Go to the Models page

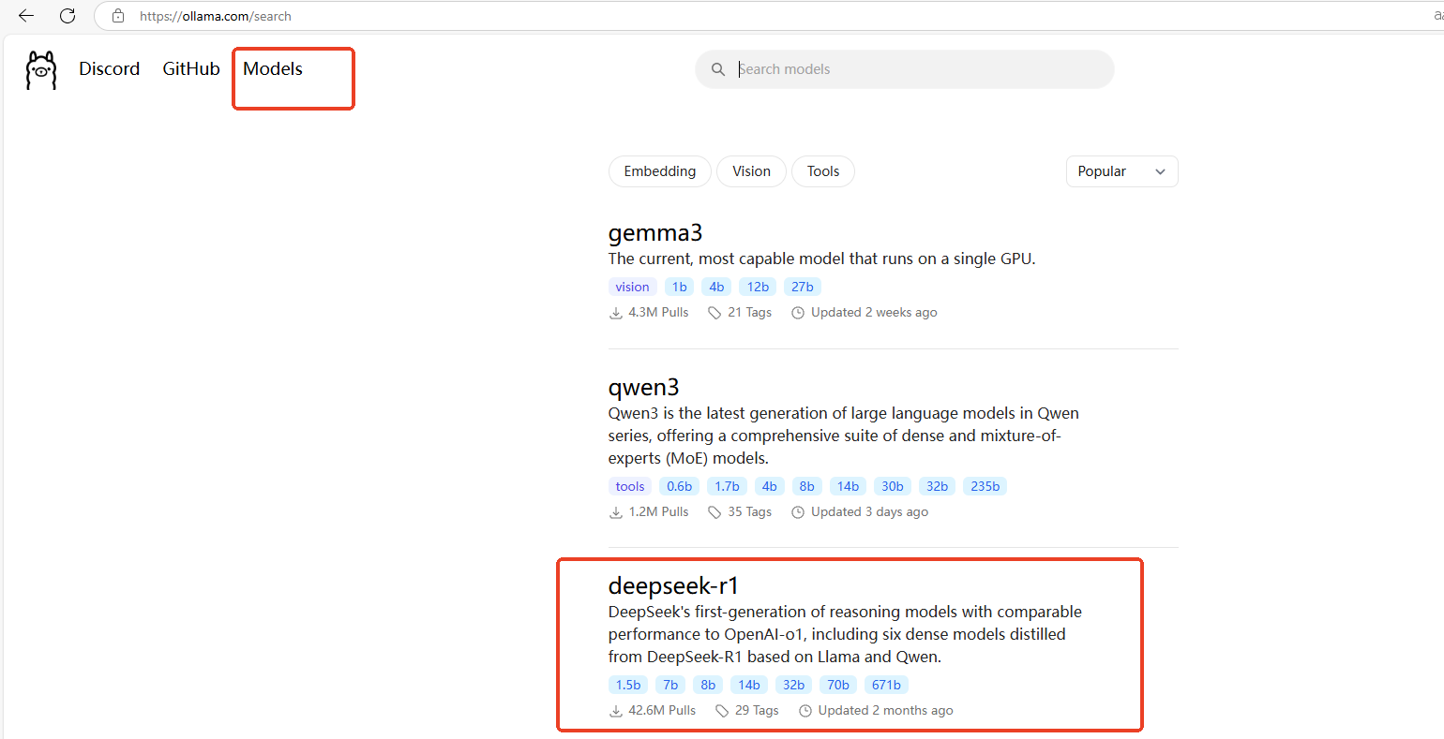(x=273, y=68)
